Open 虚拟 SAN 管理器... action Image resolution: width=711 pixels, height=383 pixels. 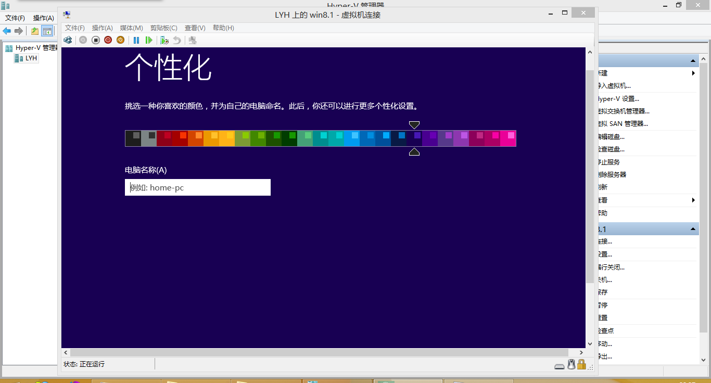pyautogui.click(x=623, y=124)
